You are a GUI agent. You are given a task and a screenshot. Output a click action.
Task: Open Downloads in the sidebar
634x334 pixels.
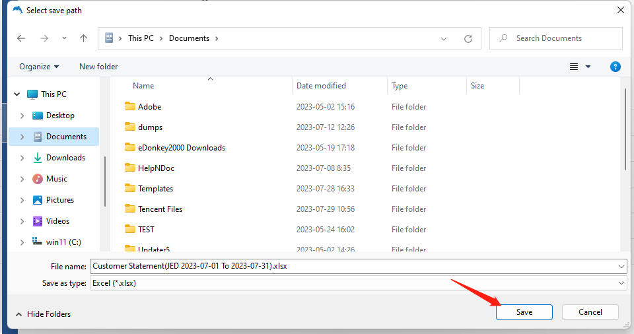click(65, 158)
